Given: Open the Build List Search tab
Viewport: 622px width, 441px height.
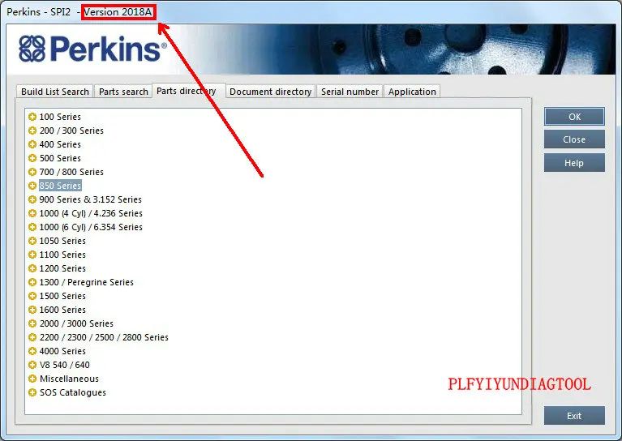Looking at the screenshot, I should (x=55, y=92).
